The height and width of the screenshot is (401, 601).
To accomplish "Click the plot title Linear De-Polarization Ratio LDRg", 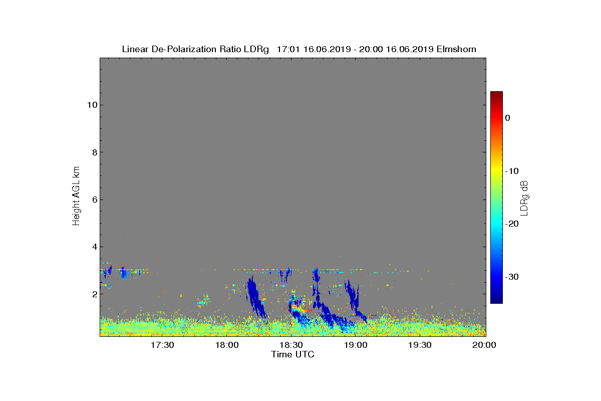I will click(195, 49).
